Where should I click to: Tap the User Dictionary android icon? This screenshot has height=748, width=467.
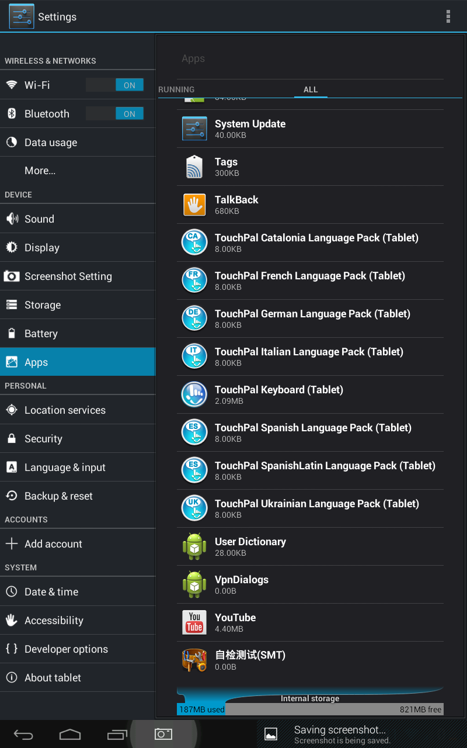(194, 546)
